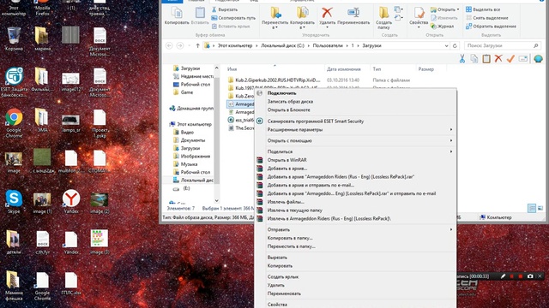549x308 pixels.
Task: Click the orange checkmark icon in quick toolbar
Action: click(x=510, y=59)
